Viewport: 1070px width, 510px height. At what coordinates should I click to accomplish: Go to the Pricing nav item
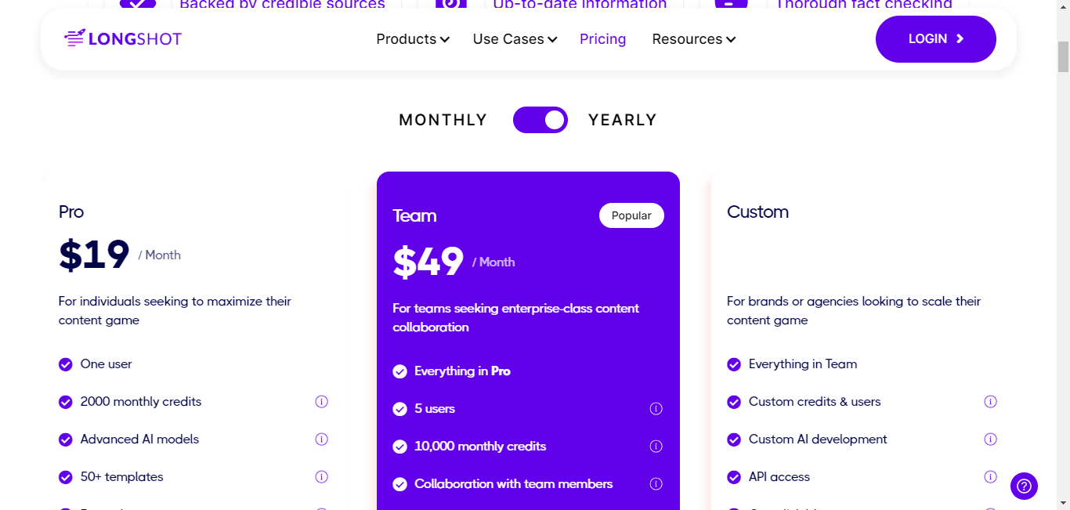(602, 39)
